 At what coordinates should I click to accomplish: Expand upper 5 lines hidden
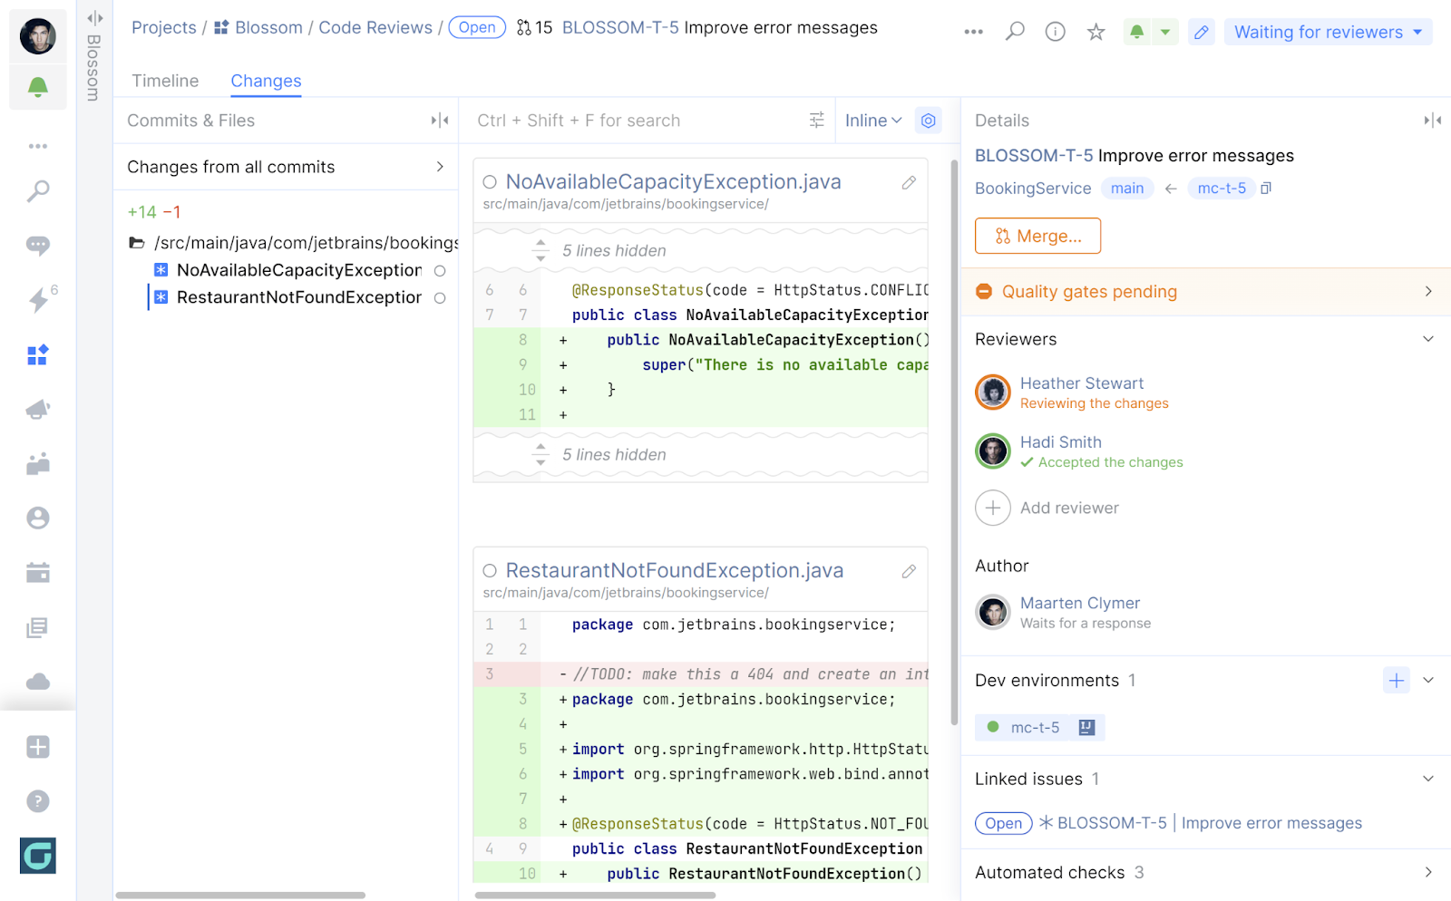tap(540, 250)
